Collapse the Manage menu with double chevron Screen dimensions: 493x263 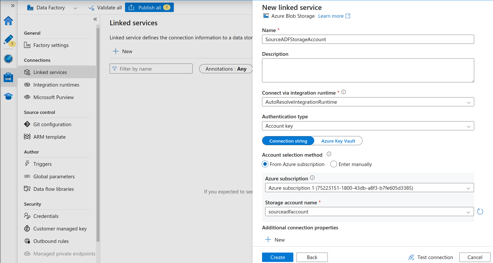pos(95,19)
